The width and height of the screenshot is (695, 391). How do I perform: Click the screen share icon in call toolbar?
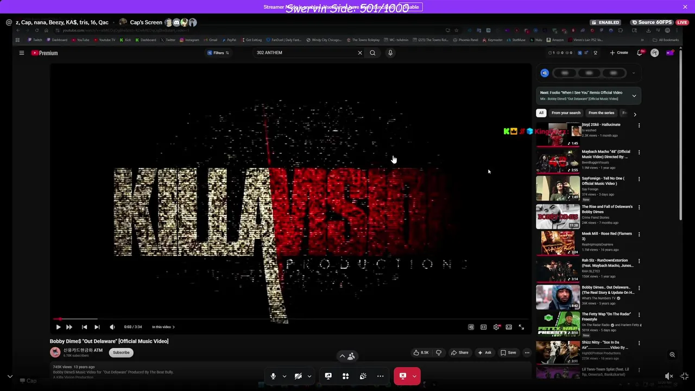click(x=328, y=376)
